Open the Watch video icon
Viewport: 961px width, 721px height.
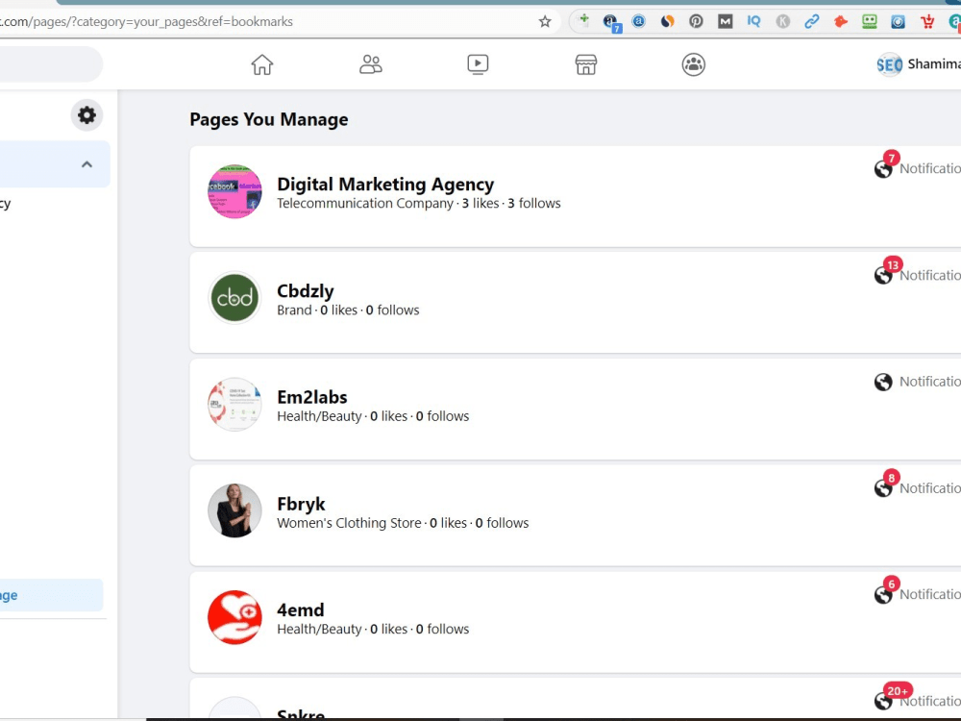point(478,64)
